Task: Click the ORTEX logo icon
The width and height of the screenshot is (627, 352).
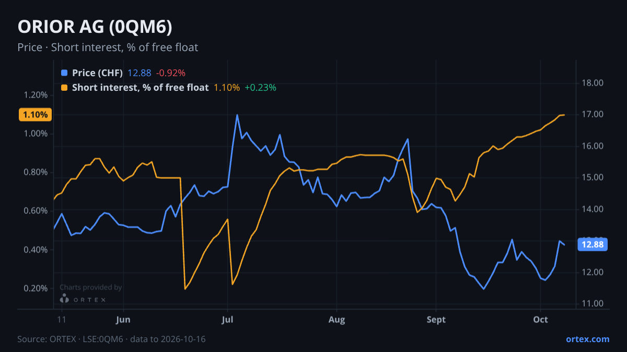Action: click(64, 298)
